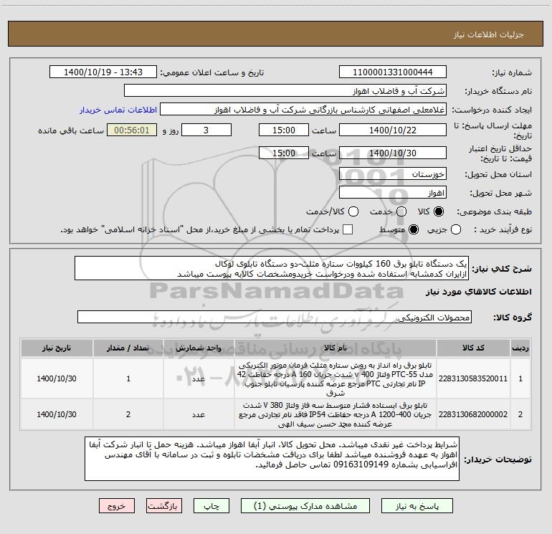
Task: Click the بازگشت back button
Action: pyautogui.click(x=164, y=506)
